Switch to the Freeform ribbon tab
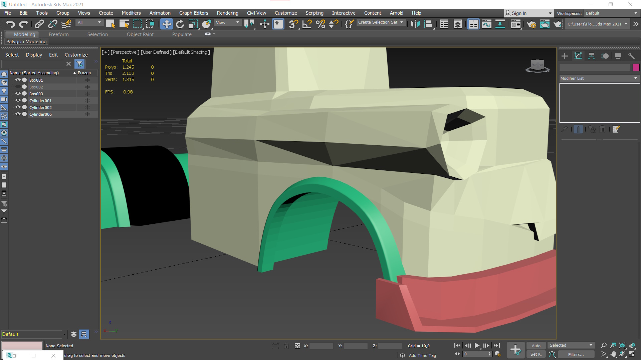The width and height of the screenshot is (641, 360). 58,34
